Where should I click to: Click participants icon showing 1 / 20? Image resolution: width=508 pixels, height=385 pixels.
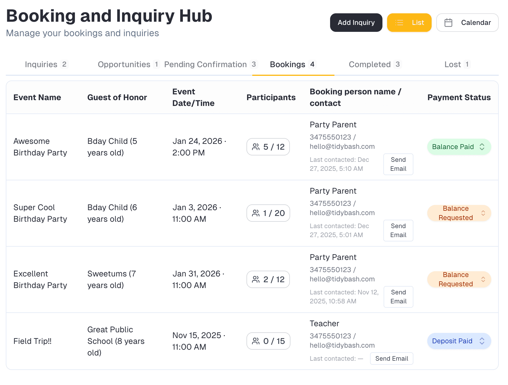(x=255, y=213)
